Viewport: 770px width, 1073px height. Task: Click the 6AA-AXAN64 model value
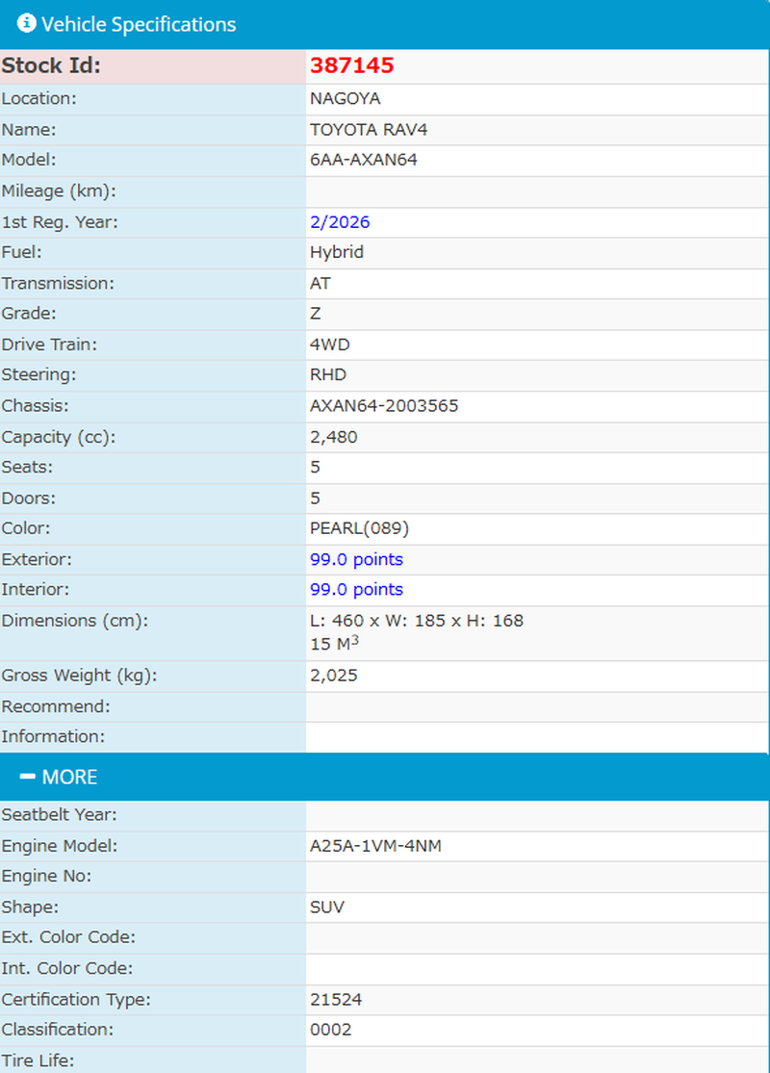364,160
